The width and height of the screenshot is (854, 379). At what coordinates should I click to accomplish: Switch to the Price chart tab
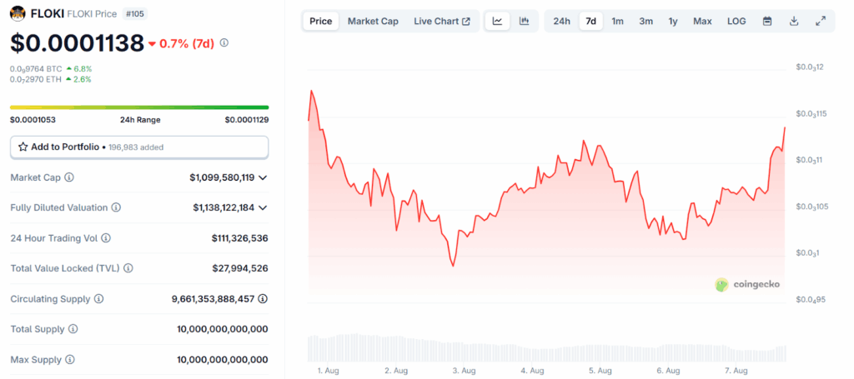pyautogui.click(x=321, y=21)
